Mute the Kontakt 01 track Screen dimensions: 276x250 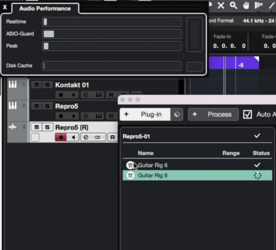click(36, 85)
